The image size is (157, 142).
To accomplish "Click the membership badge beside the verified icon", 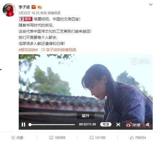I will coord(40,7).
